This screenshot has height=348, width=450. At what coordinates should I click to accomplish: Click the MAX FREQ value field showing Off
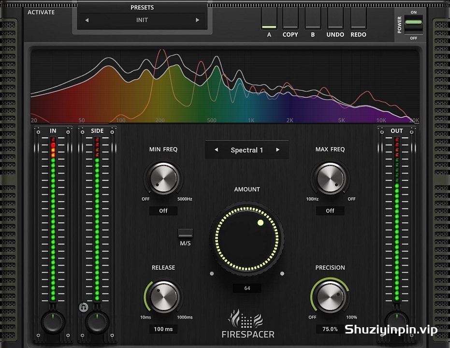coord(330,211)
